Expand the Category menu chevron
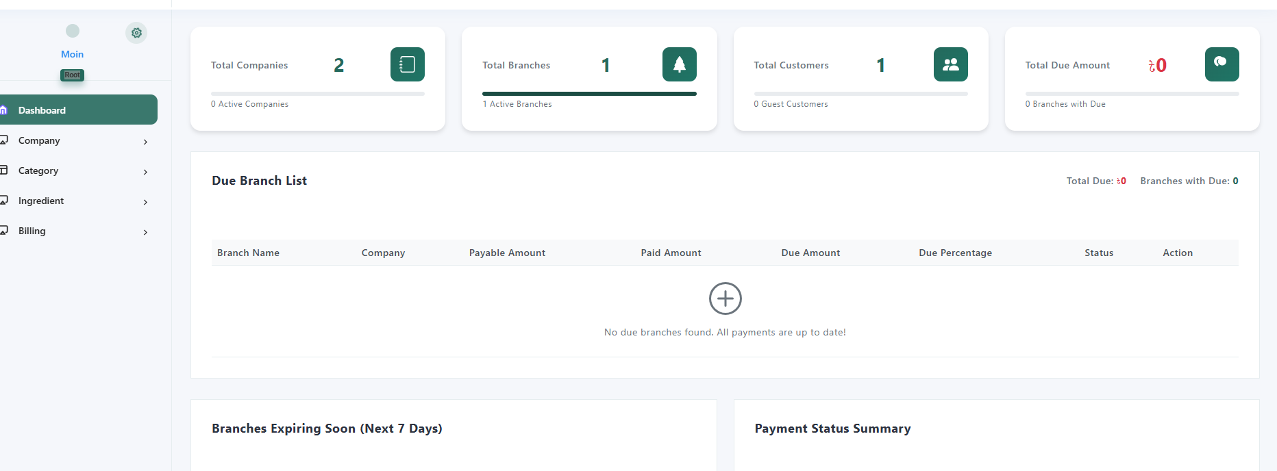Image resolution: width=1277 pixels, height=471 pixels. (x=145, y=172)
